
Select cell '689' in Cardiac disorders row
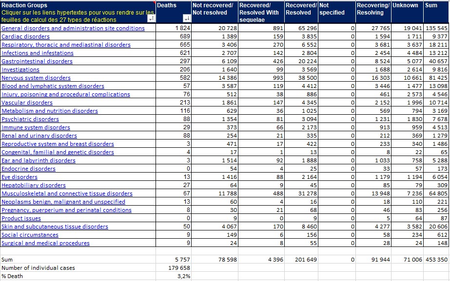[x=174, y=36]
